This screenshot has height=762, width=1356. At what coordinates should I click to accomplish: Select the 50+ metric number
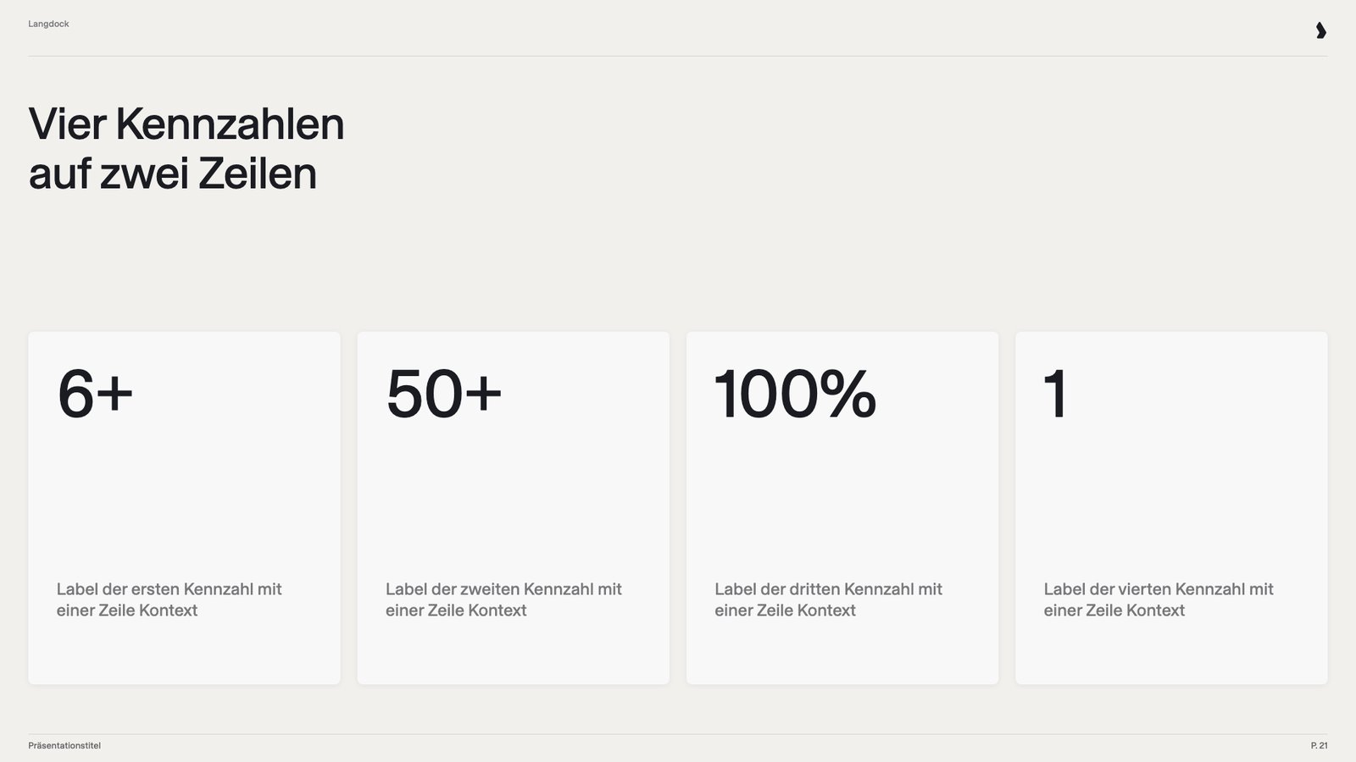(444, 394)
